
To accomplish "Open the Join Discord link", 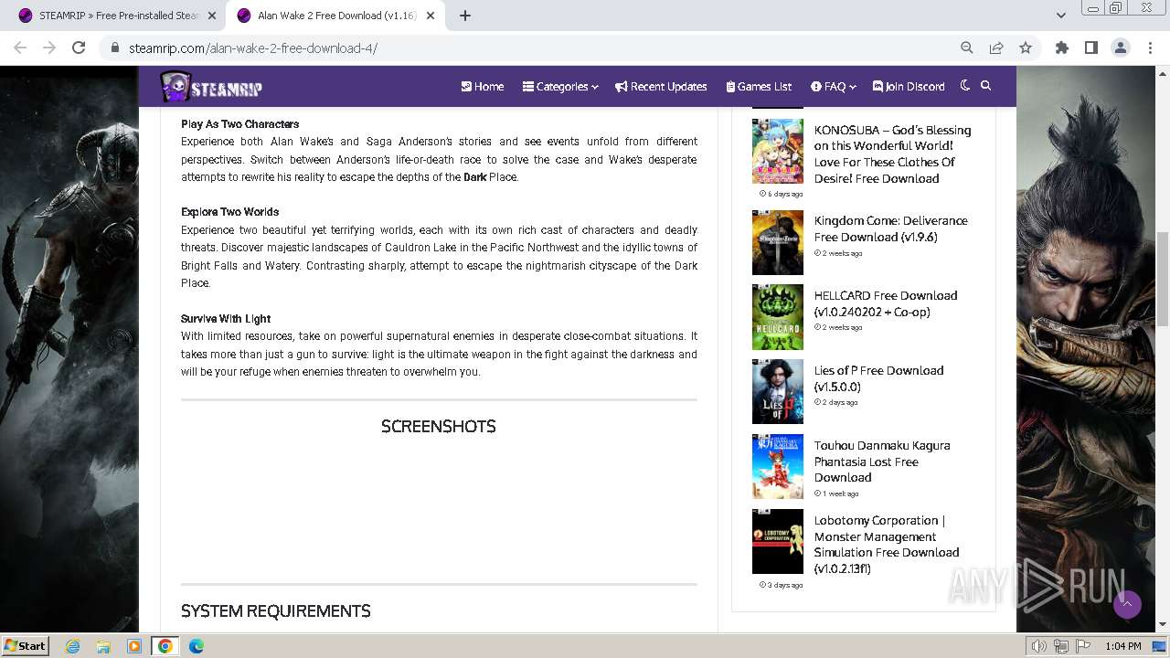I will point(909,87).
